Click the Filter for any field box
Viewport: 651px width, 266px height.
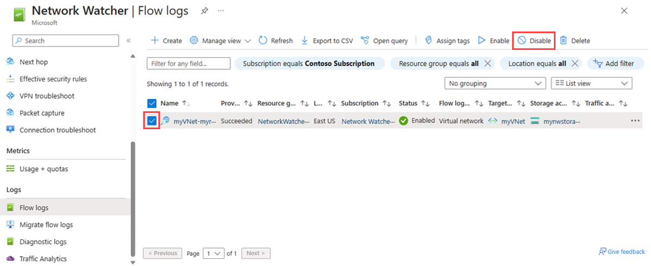coord(189,64)
